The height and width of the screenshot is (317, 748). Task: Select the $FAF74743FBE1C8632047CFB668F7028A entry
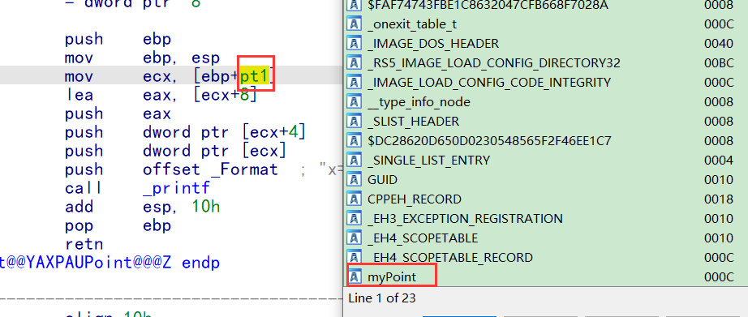pos(488,5)
